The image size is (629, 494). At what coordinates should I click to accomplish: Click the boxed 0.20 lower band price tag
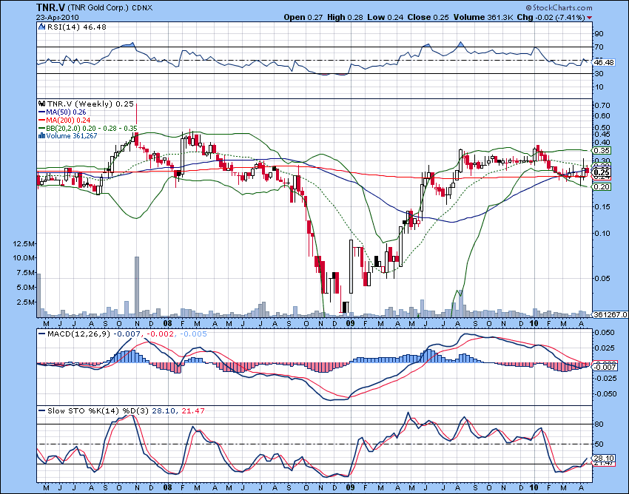(x=602, y=187)
